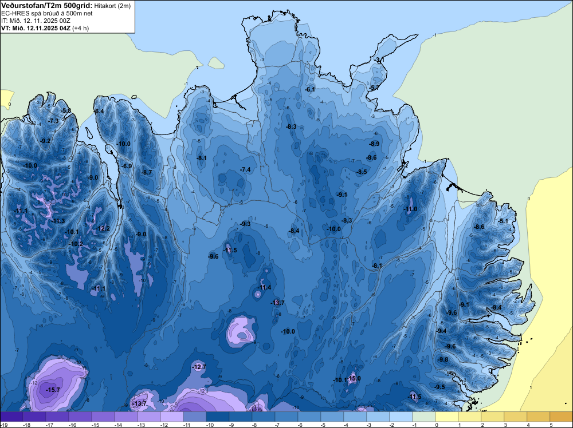Click the IT initial time line 00Z
The image size is (573, 428).
click(36, 21)
